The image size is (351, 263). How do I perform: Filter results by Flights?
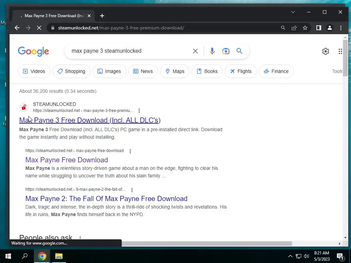tap(241, 71)
